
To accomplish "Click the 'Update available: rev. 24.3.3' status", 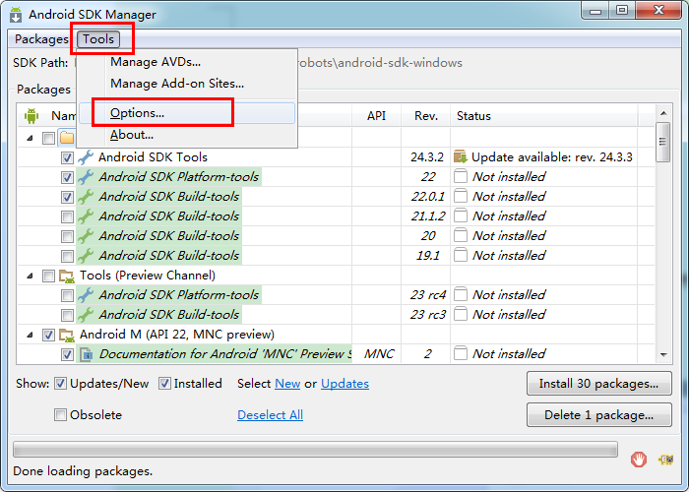I will (552, 157).
